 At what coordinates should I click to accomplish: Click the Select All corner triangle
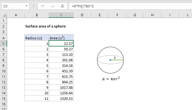[x=3, y=15]
